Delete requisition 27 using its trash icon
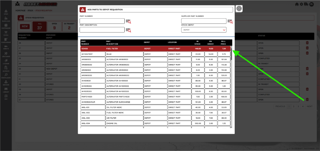The width and height of the screenshot is (320, 151). 307,100
